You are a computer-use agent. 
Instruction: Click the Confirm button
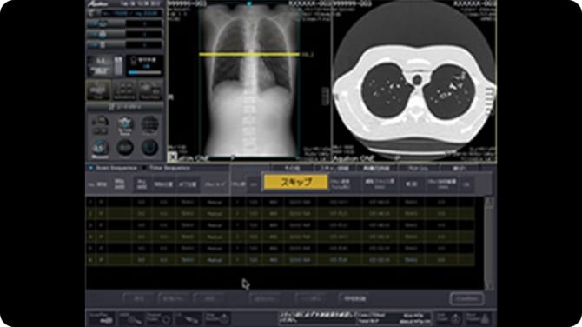(x=466, y=299)
